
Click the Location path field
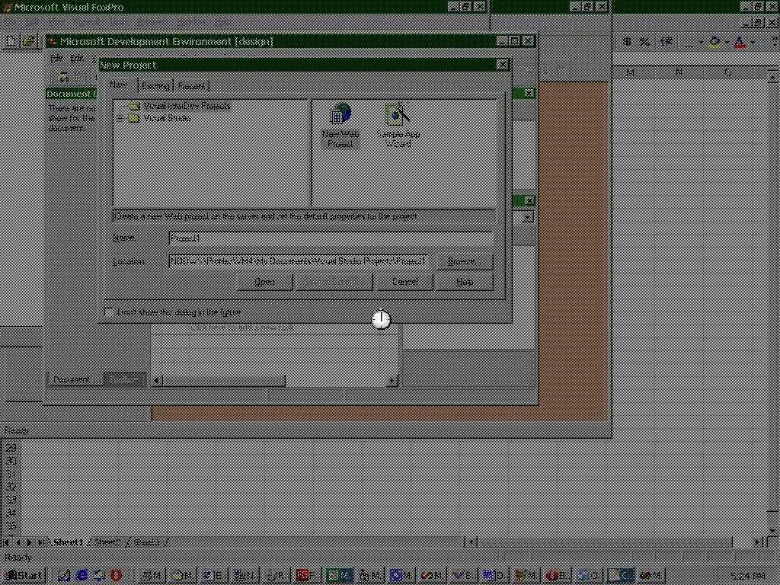click(299, 261)
